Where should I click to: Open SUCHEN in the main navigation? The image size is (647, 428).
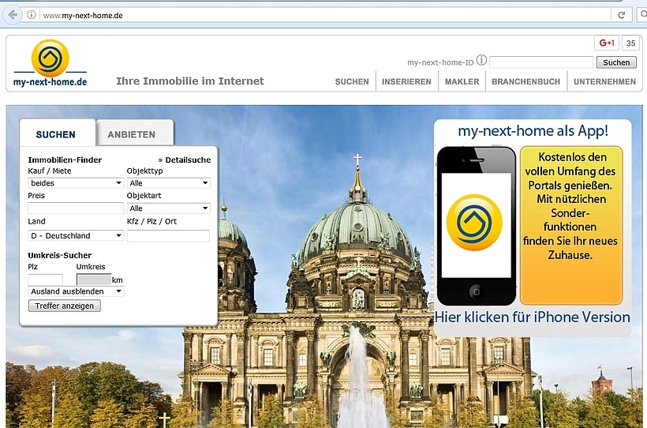(352, 82)
